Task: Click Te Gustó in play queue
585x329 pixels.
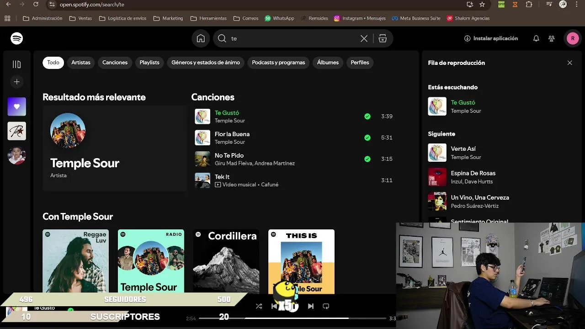Action: (x=463, y=103)
